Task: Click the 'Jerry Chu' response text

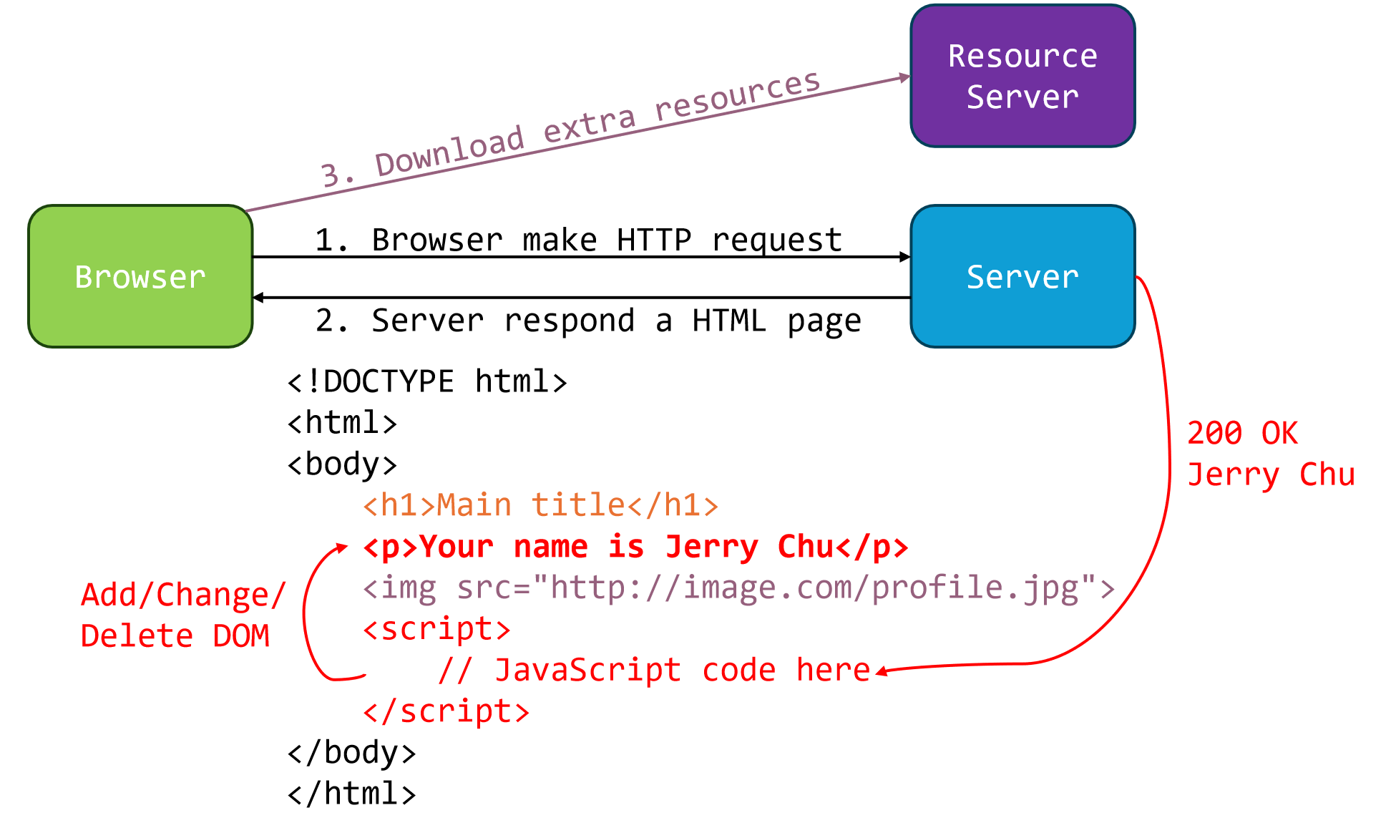Action: 1271,474
